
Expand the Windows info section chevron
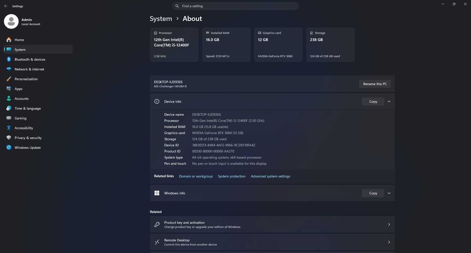[389, 193]
